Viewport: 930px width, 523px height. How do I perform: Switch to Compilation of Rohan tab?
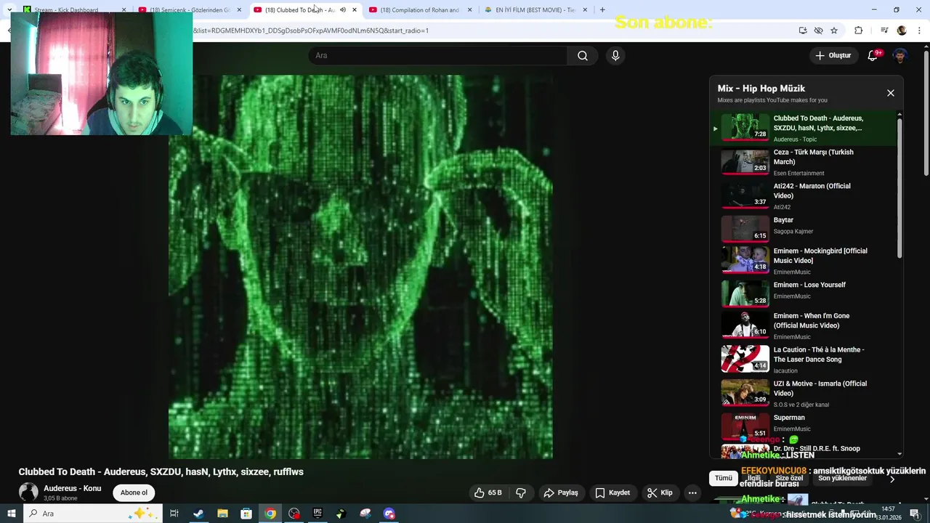[x=420, y=10]
